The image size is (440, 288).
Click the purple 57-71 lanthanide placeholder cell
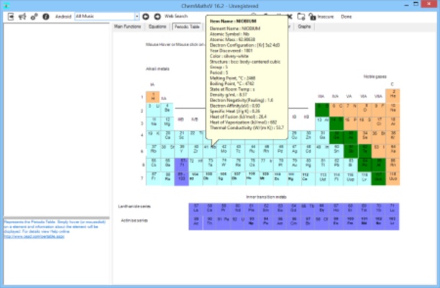[x=182, y=165]
